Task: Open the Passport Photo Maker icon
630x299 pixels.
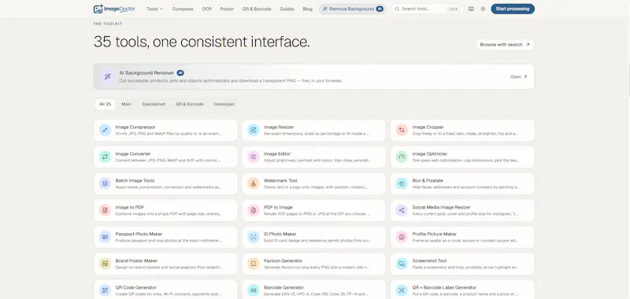Action: click(x=105, y=237)
